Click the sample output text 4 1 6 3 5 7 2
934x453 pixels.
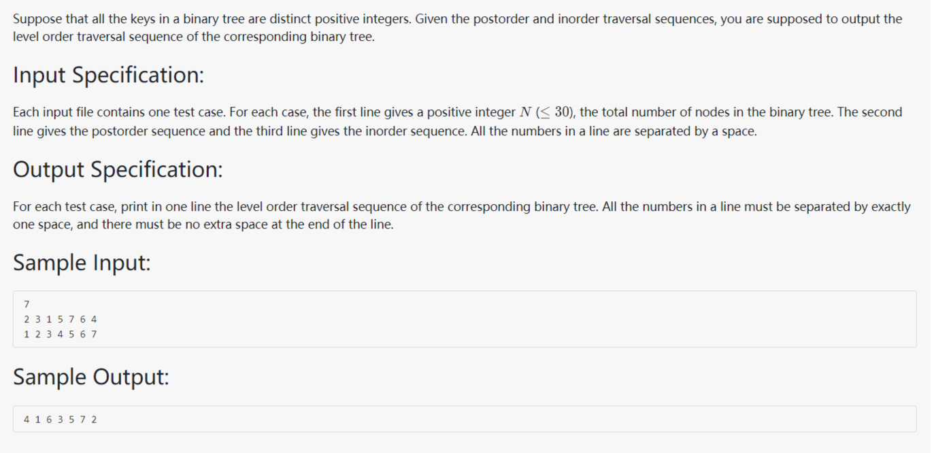(x=60, y=419)
